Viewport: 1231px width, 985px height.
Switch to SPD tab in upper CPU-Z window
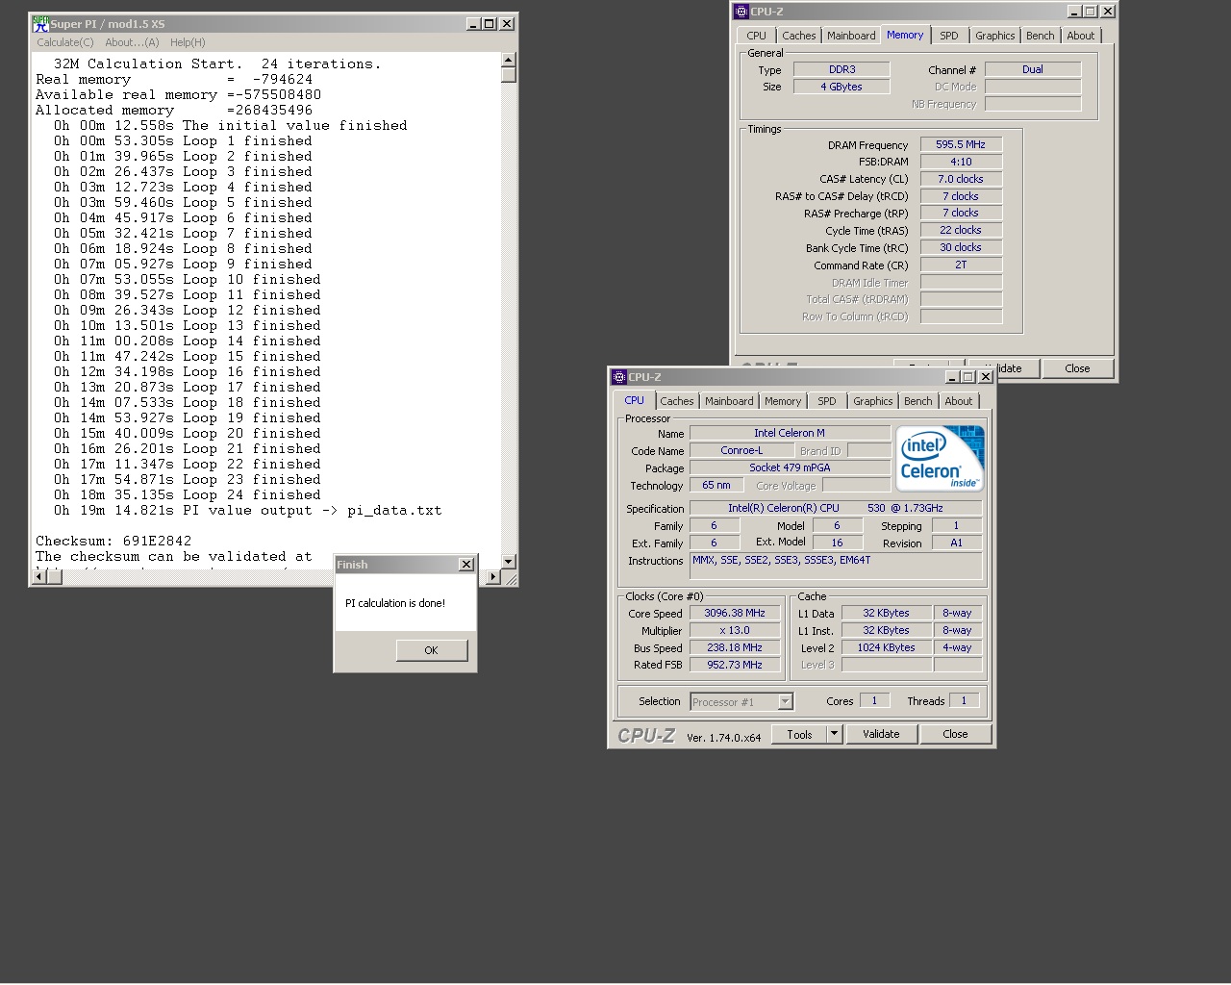click(x=949, y=36)
